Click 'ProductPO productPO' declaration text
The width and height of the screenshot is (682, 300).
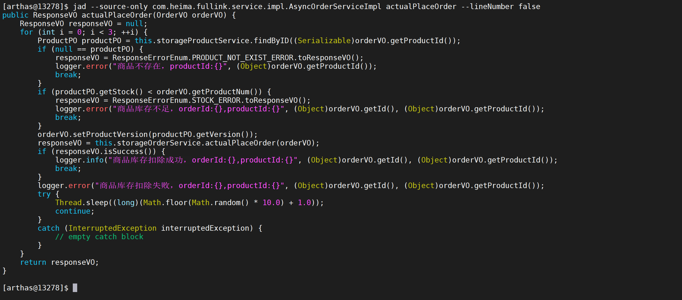[79, 41]
